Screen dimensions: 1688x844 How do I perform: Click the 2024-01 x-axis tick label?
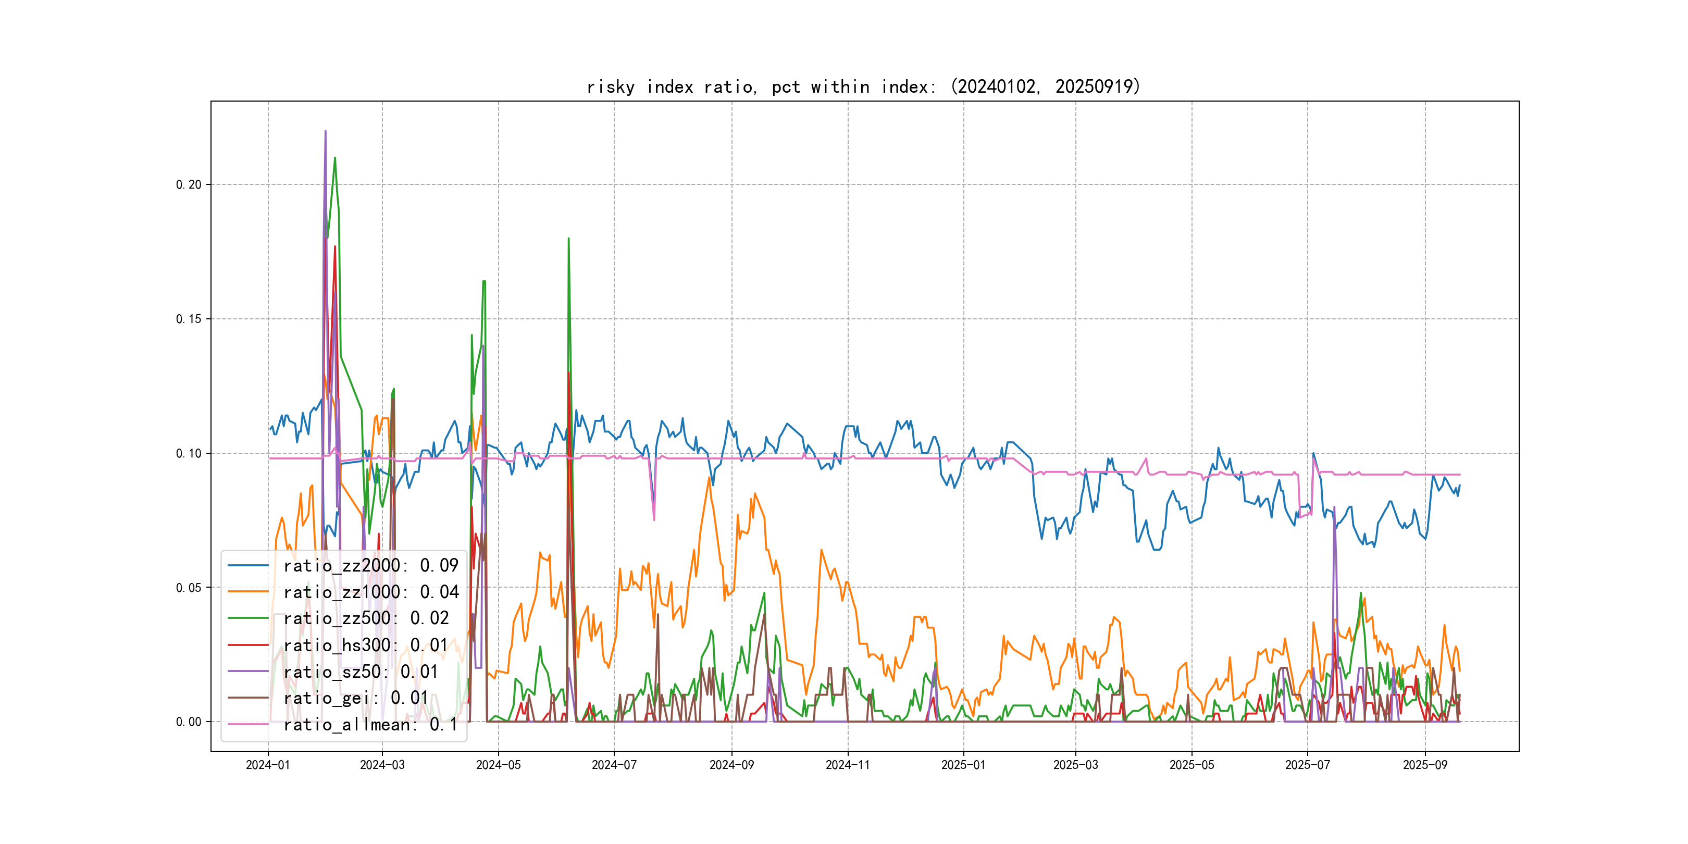[267, 765]
